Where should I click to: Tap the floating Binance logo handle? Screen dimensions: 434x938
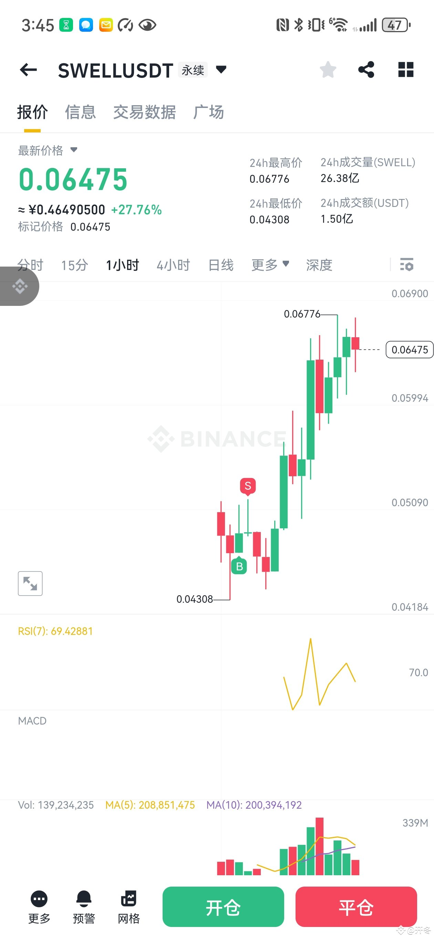tap(20, 286)
